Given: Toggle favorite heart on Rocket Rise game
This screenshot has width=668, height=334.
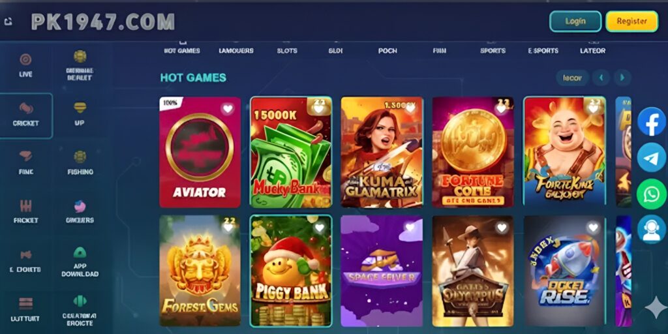Looking at the screenshot, I should [592, 228].
